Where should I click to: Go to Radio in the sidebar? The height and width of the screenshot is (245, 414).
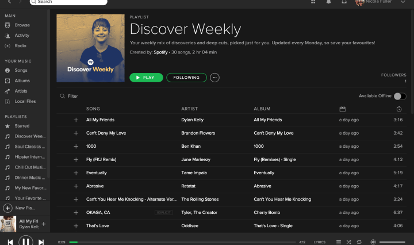click(20, 45)
